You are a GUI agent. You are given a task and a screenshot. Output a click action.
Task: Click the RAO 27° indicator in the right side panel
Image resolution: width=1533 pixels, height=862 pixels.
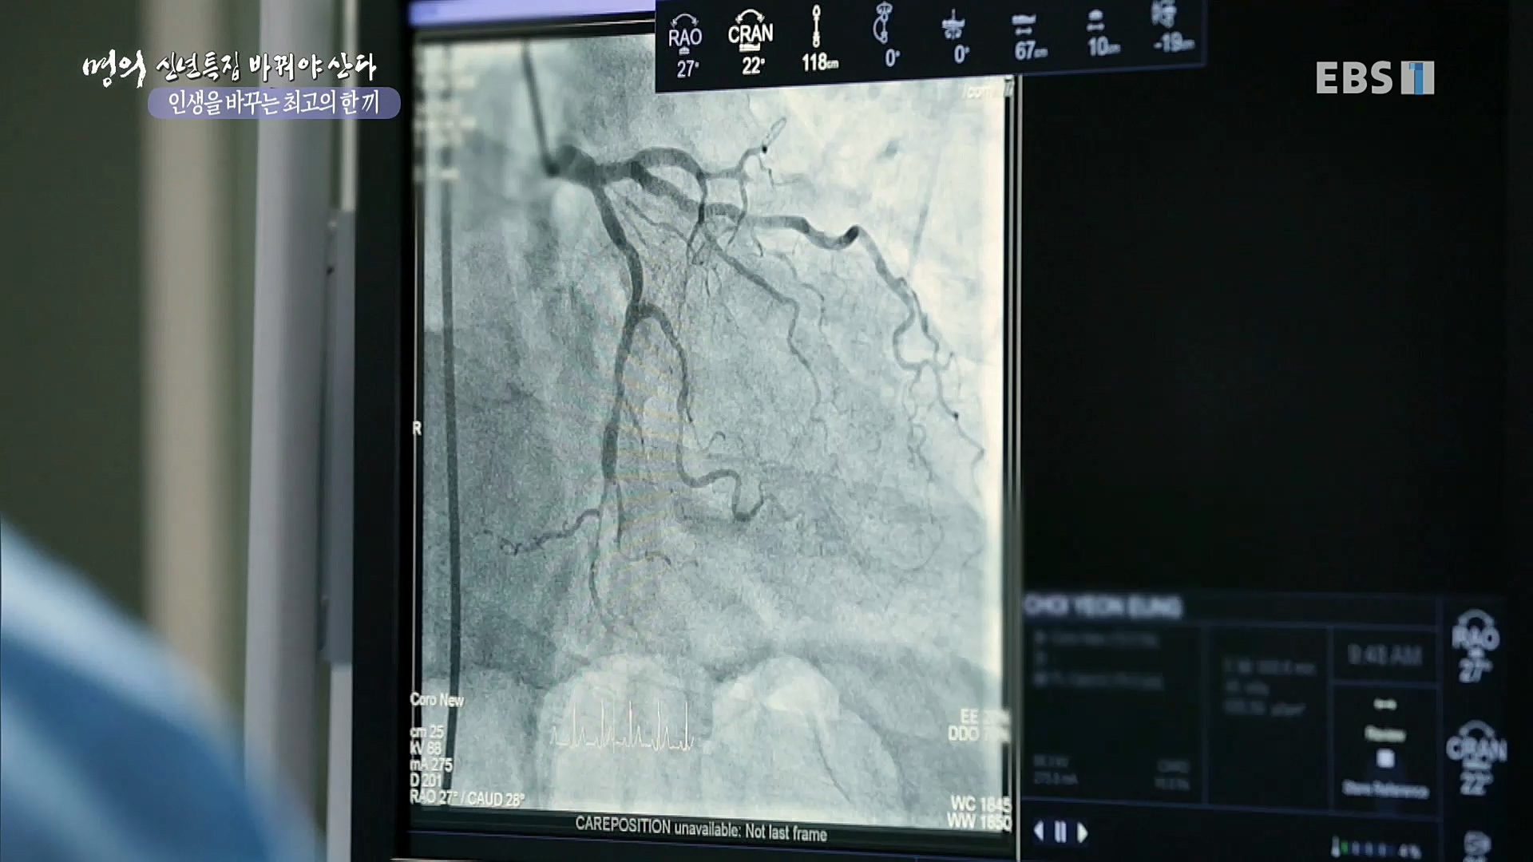[1475, 646]
